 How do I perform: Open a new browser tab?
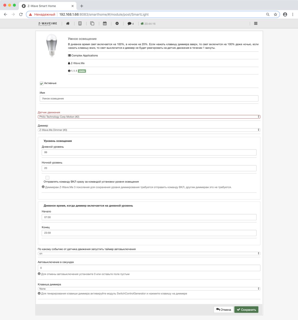click(x=82, y=6)
